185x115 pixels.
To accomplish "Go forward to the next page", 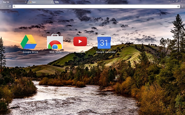I will (x=6, y=6).
